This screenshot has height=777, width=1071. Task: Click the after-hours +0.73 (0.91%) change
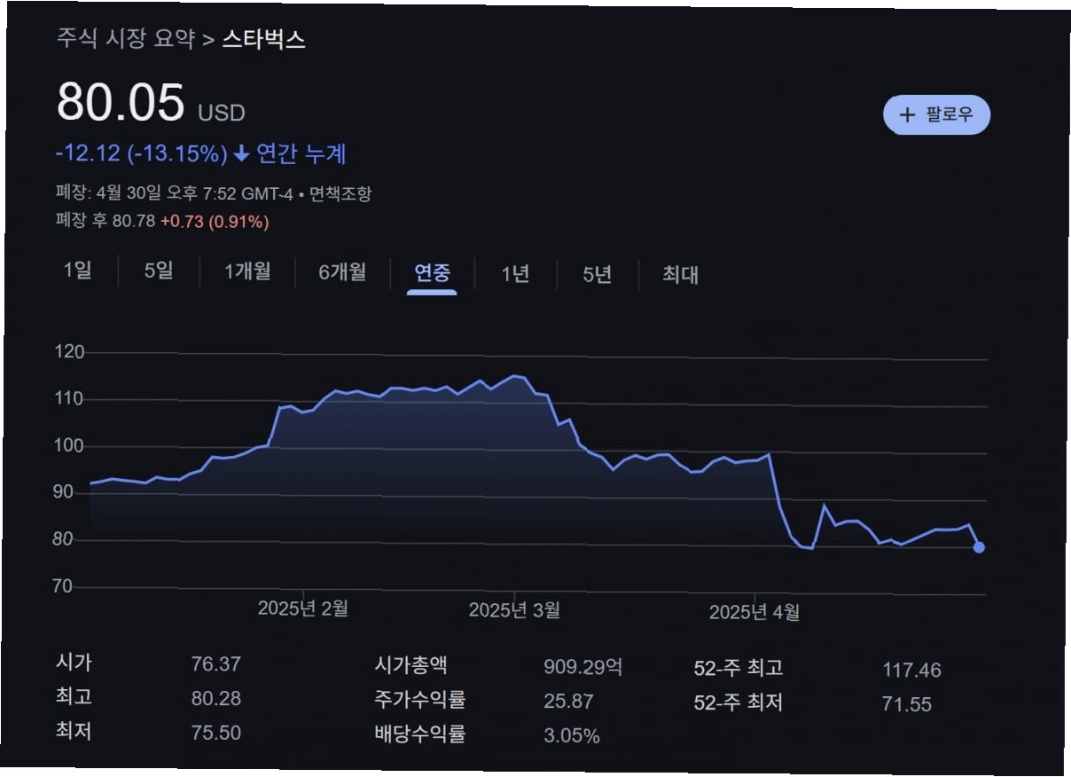tap(215, 221)
